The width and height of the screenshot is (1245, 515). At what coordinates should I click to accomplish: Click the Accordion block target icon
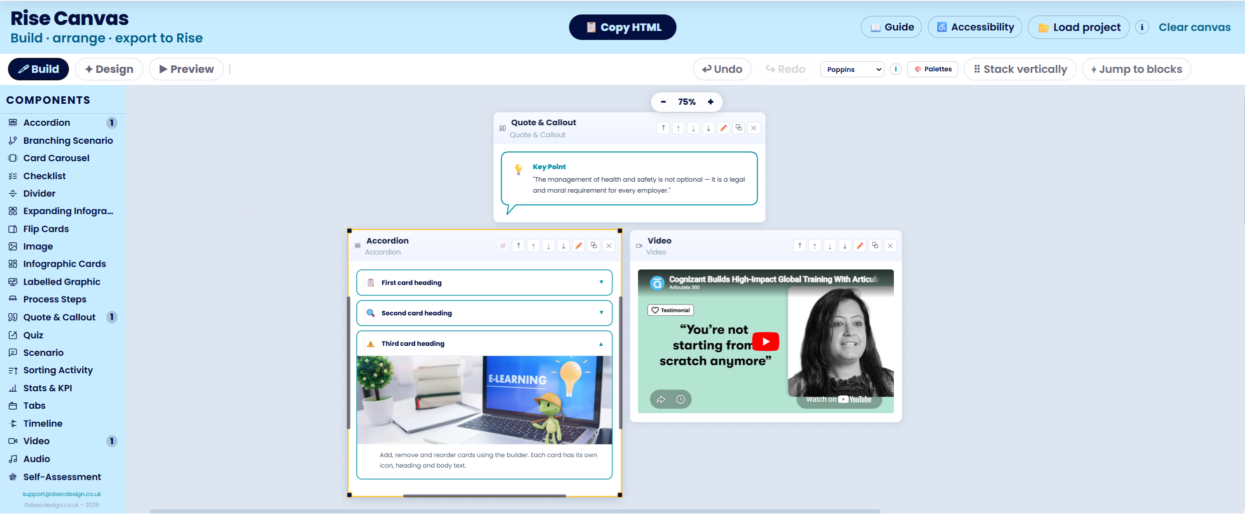click(x=503, y=246)
